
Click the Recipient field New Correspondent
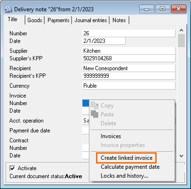(x=128, y=68)
